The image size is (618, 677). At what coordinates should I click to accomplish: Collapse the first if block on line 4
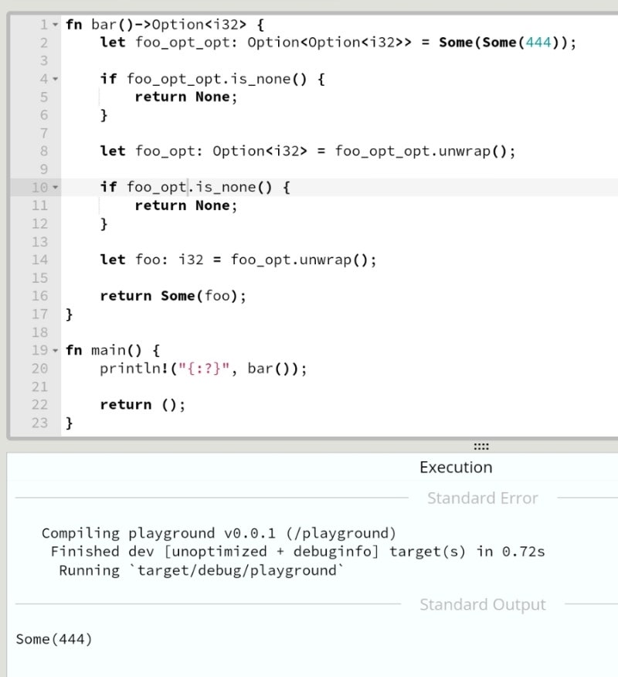(x=55, y=79)
